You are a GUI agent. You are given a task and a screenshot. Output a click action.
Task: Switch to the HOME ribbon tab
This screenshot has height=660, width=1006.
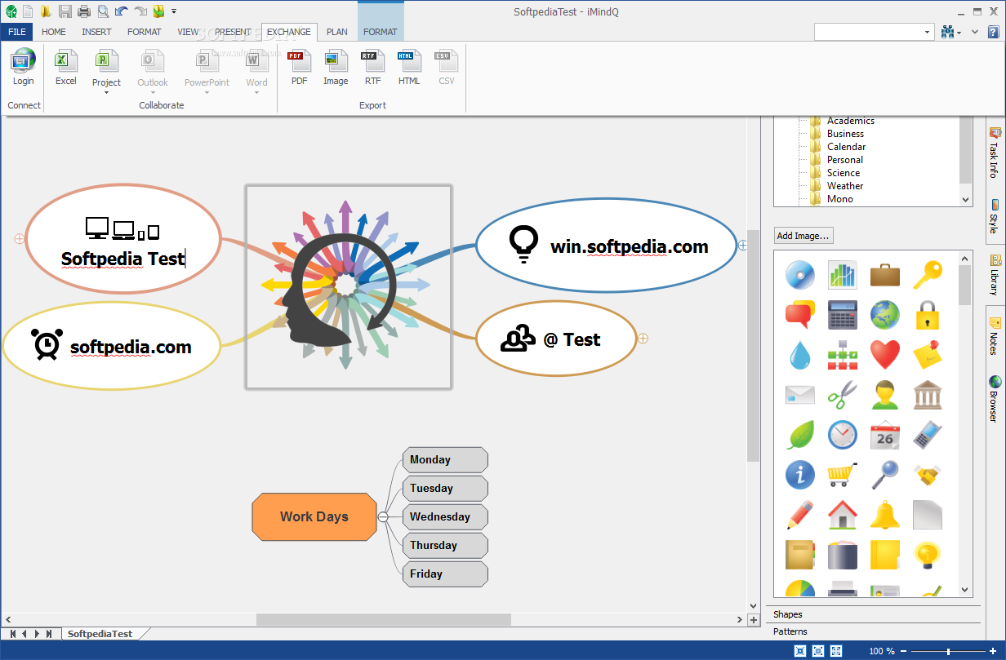point(54,32)
